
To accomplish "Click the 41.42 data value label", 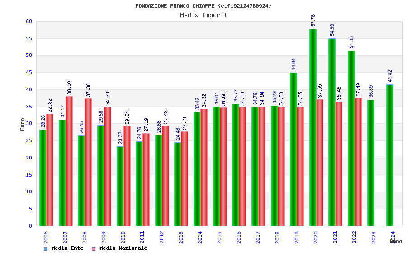I will pyautogui.click(x=390, y=76).
